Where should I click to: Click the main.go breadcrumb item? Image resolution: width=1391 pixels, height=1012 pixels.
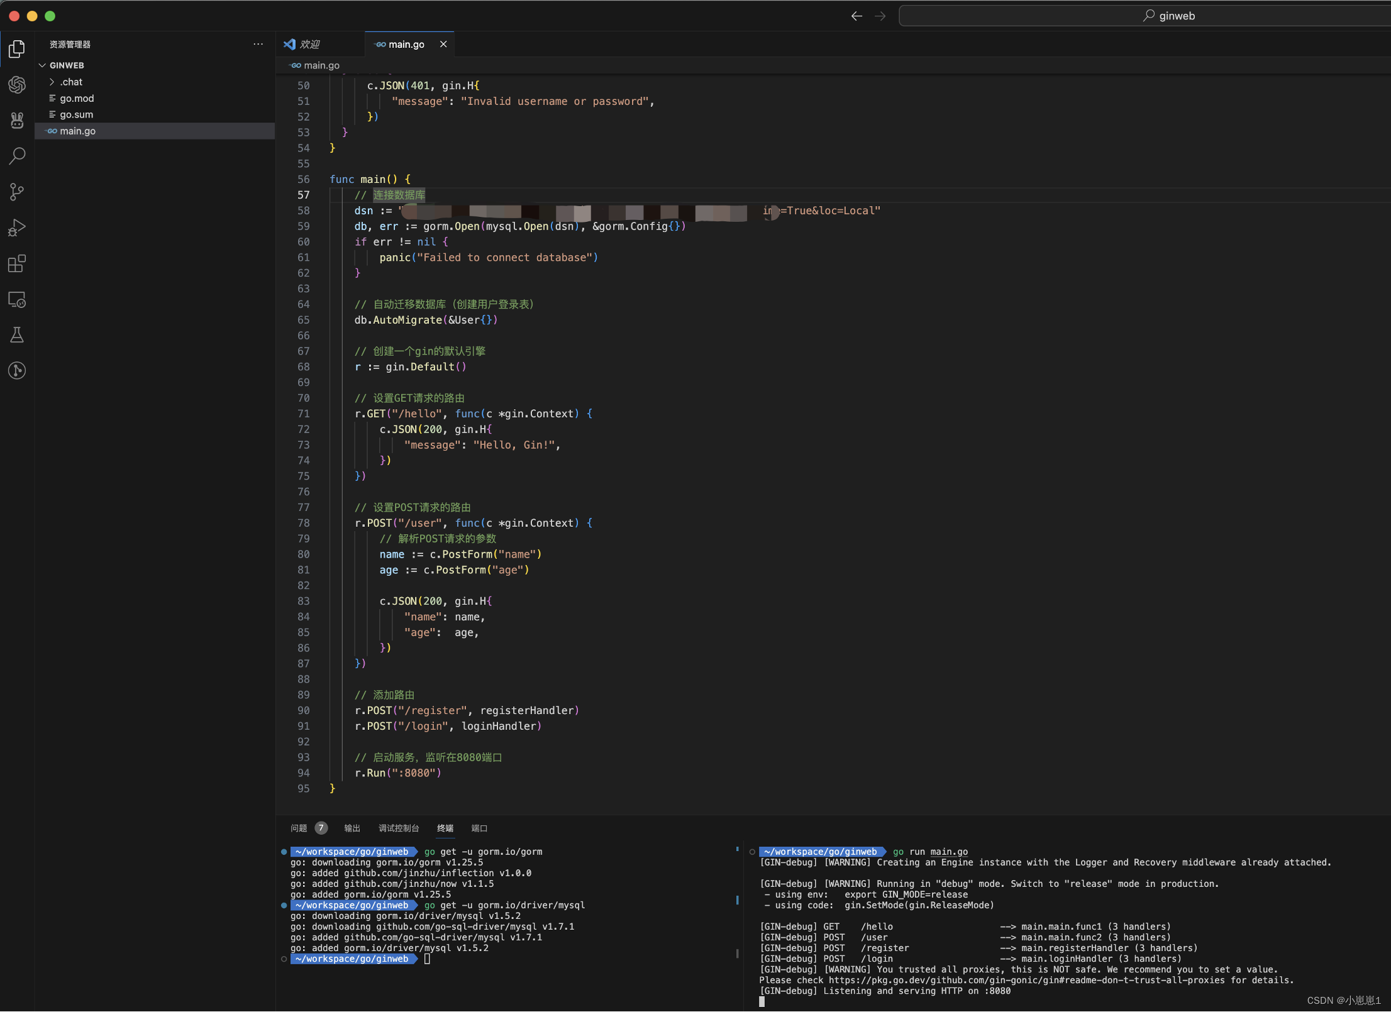point(321,65)
